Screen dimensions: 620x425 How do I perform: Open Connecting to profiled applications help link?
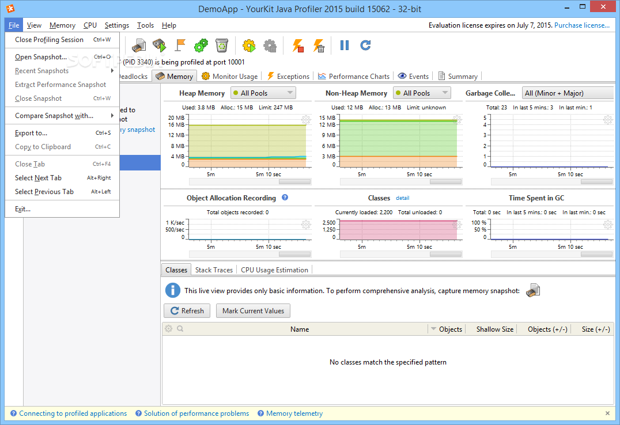(x=73, y=413)
